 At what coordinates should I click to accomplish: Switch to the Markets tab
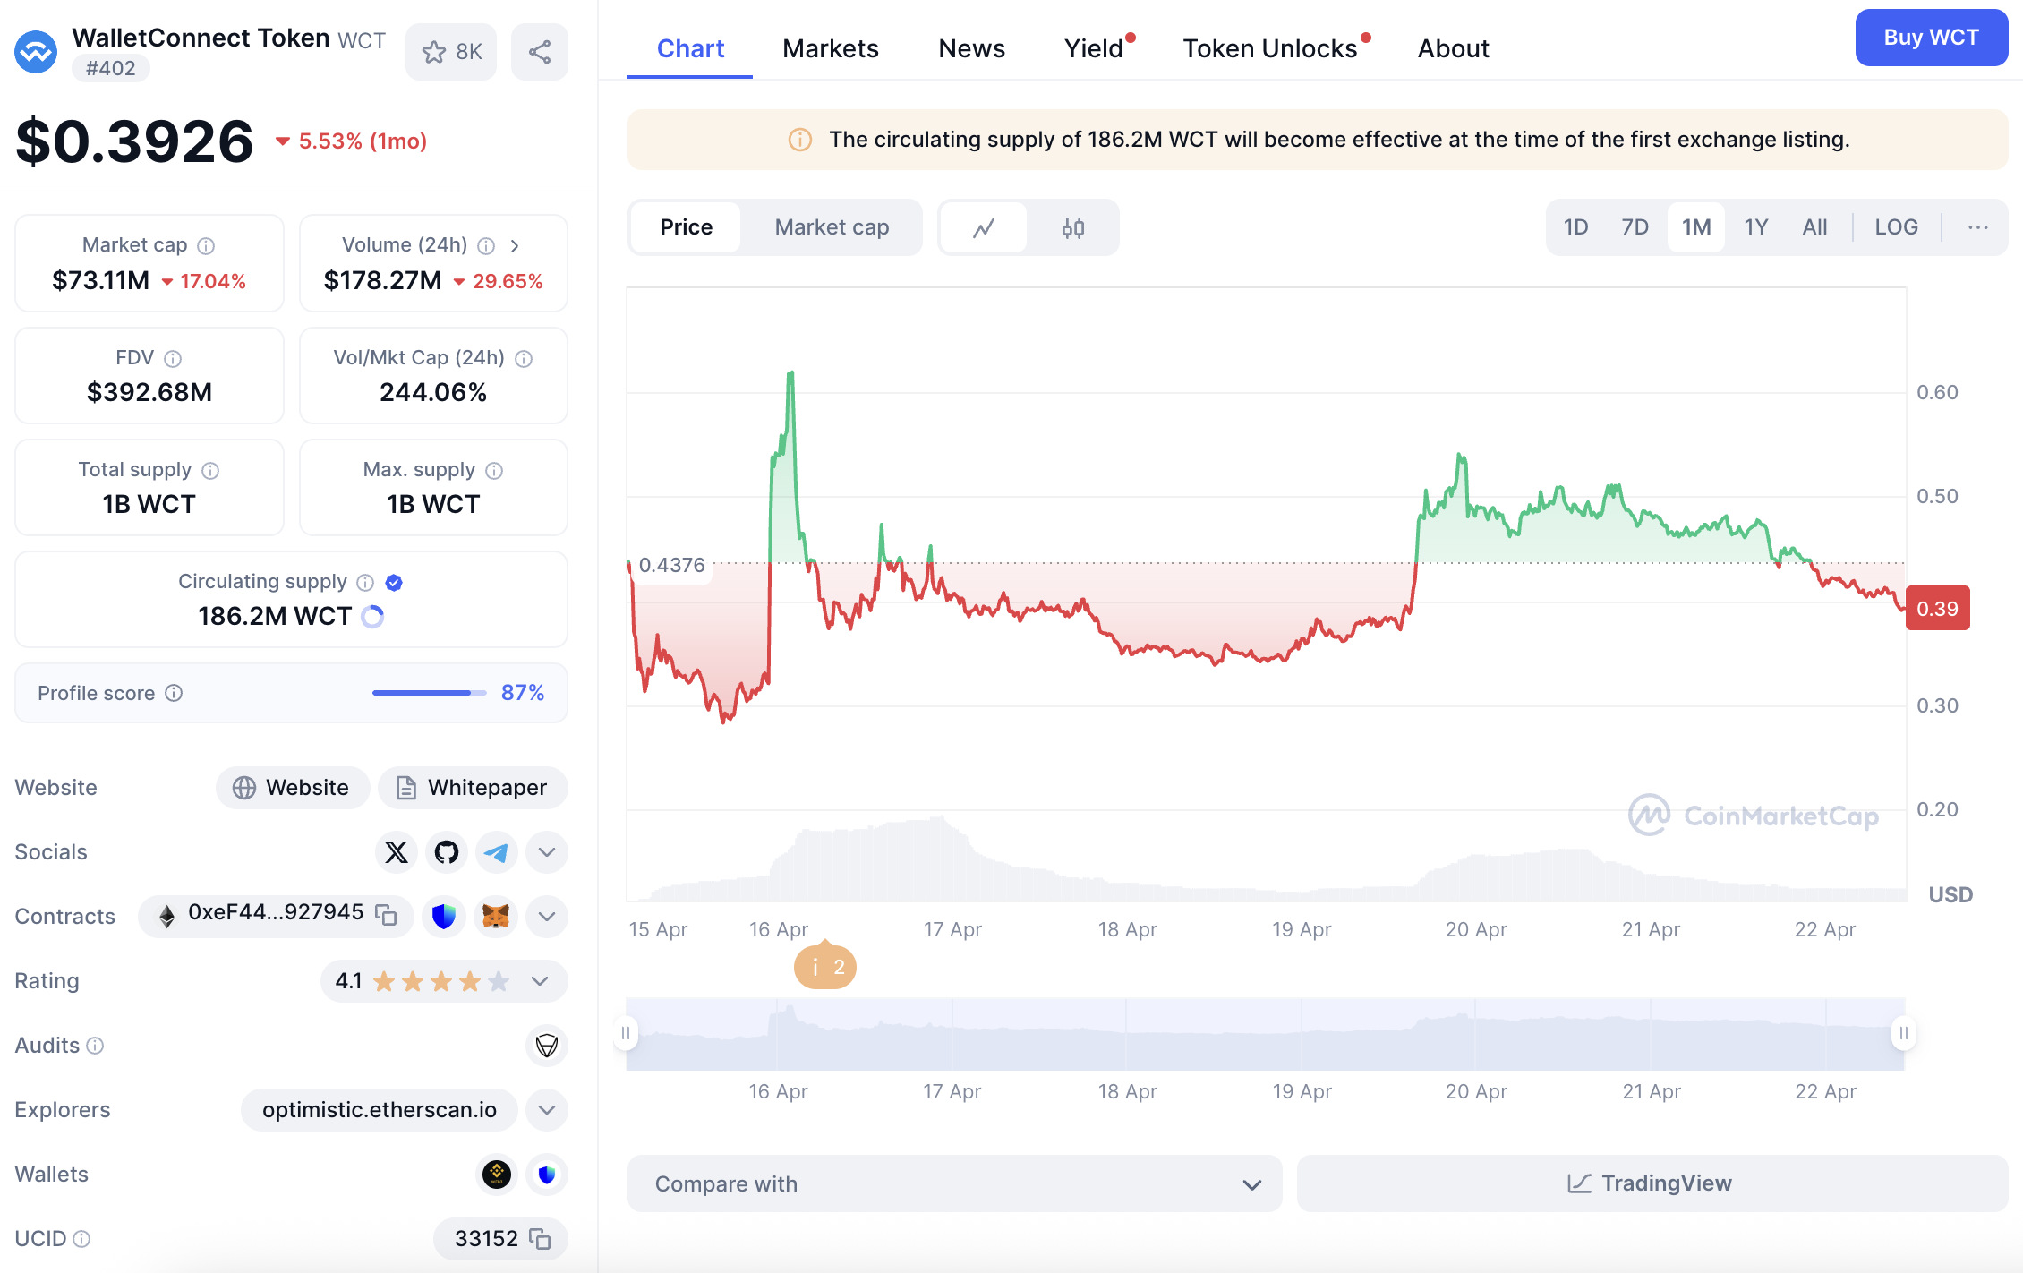point(830,48)
